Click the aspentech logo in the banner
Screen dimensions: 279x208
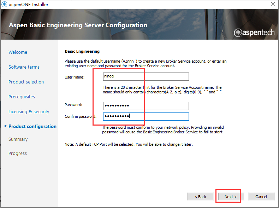pos(254,32)
